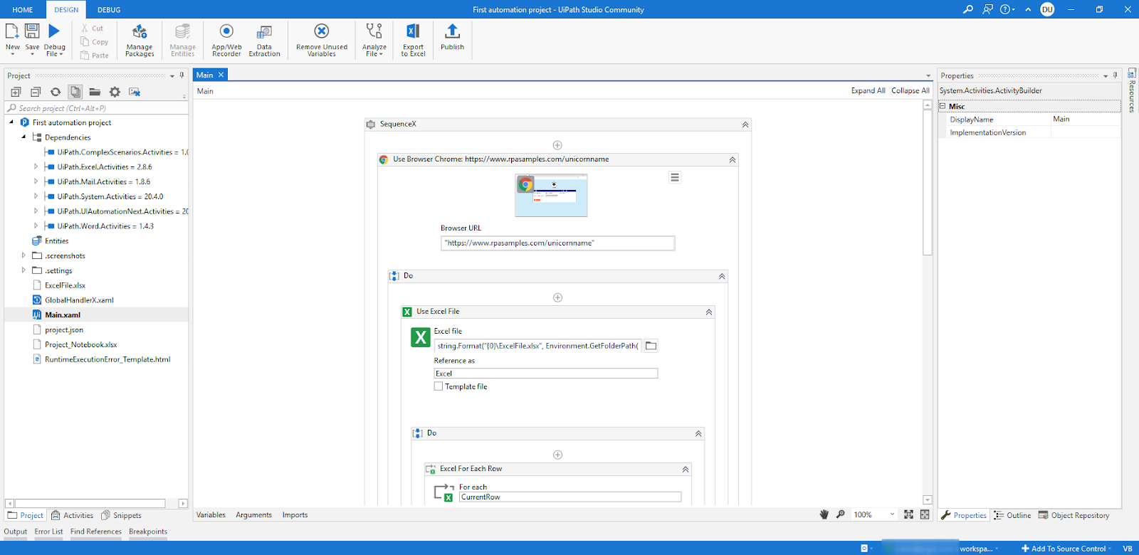Screen dimensions: 1139x555
Task: Click the browser screenshot thumbnail
Action: pyautogui.click(x=551, y=195)
